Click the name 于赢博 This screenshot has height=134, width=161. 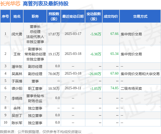17,81
